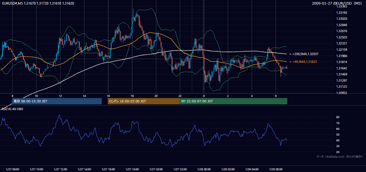Click the 1/27 08:00 date axis label

(x=12, y=169)
